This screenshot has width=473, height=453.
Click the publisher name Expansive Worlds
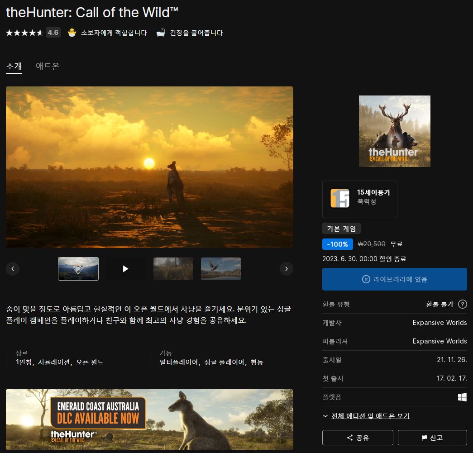click(440, 341)
